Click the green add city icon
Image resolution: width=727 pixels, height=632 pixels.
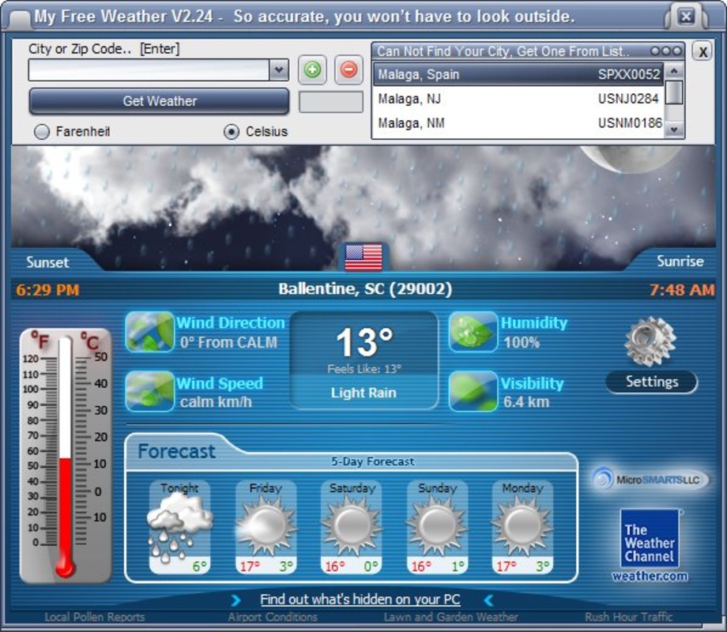[312, 70]
